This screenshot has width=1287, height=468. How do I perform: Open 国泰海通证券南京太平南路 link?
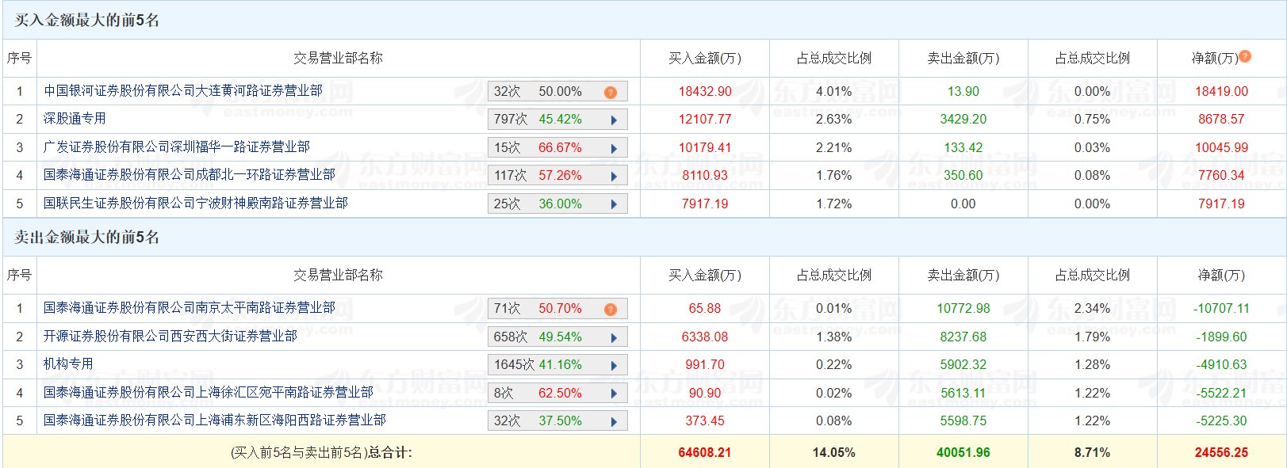pyautogui.click(x=190, y=308)
